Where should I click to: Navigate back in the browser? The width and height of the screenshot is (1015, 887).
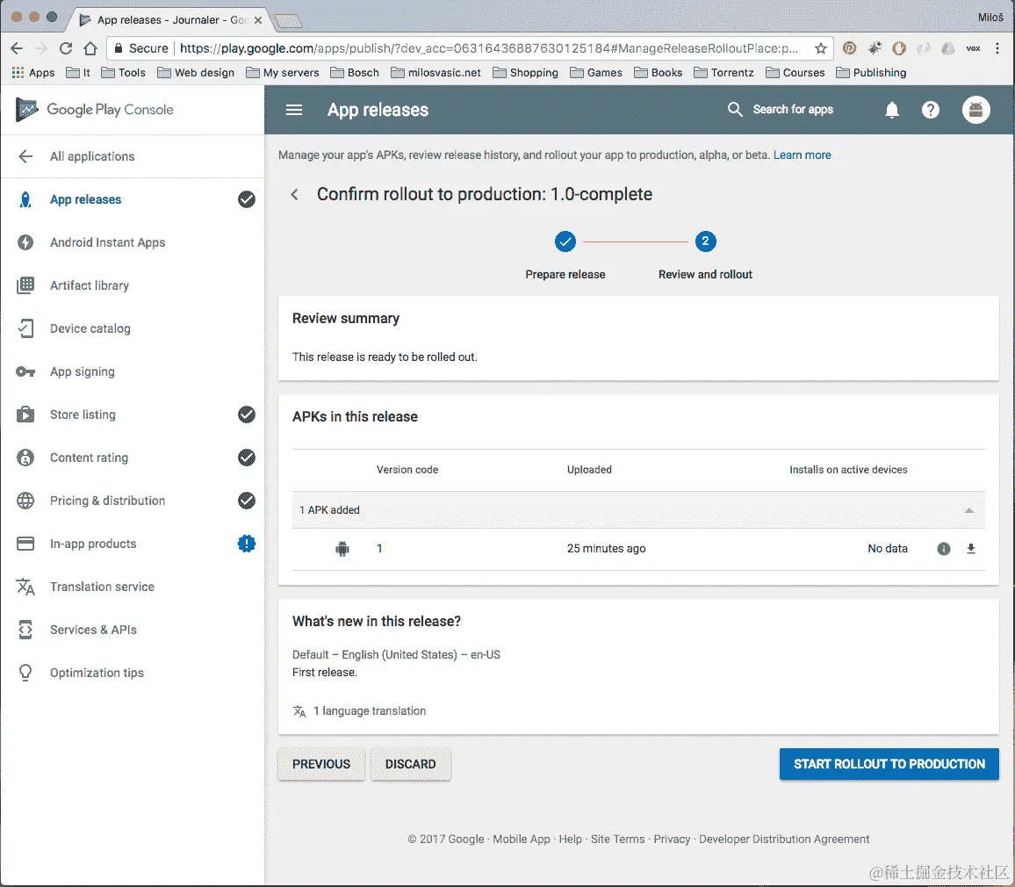click(17, 48)
